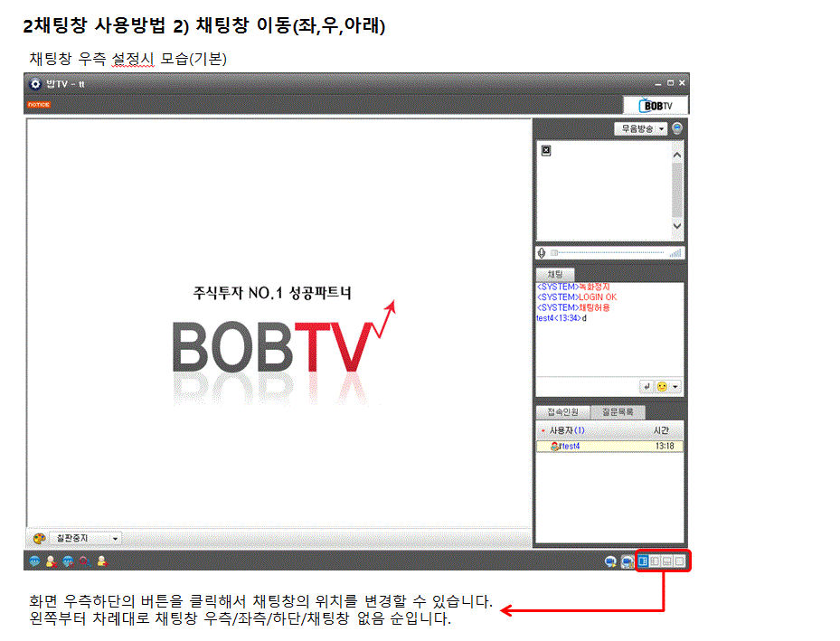
Task: Click the microphone volume slider handle
Action: (554, 253)
